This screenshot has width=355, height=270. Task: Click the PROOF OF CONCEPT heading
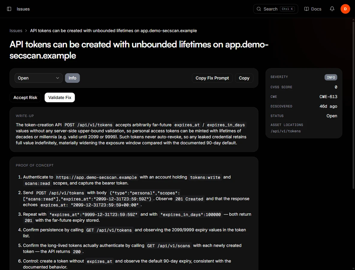point(35,165)
